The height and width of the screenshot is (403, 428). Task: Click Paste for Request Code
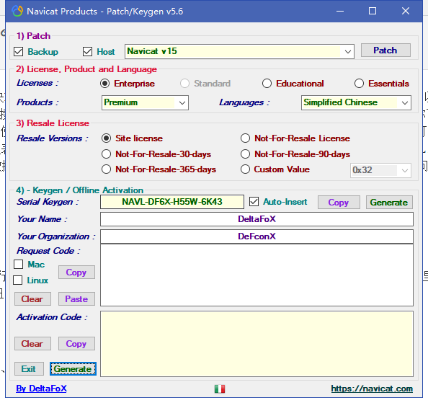[x=76, y=299]
